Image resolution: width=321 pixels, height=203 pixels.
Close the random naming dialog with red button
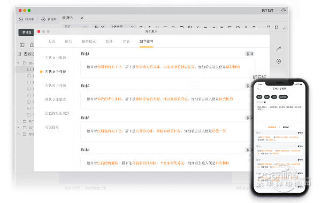[39, 32]
